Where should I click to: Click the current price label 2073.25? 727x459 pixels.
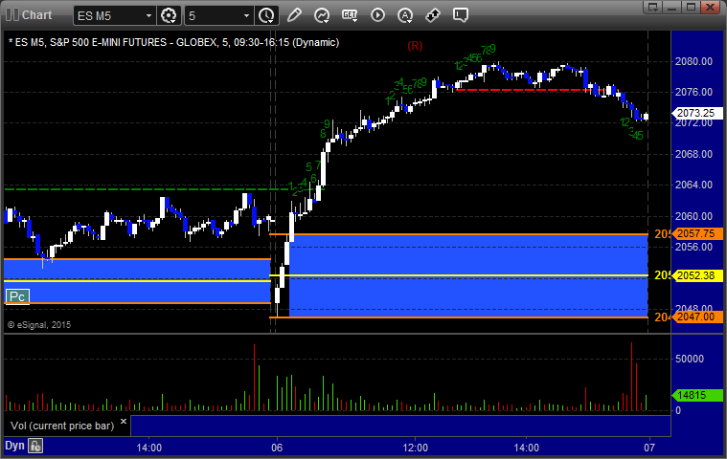coord(696,114)
